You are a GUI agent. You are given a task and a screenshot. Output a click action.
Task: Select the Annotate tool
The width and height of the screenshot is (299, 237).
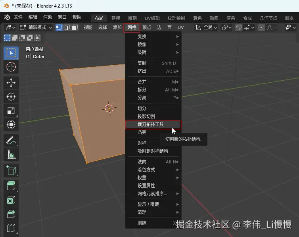click(11, 140)
